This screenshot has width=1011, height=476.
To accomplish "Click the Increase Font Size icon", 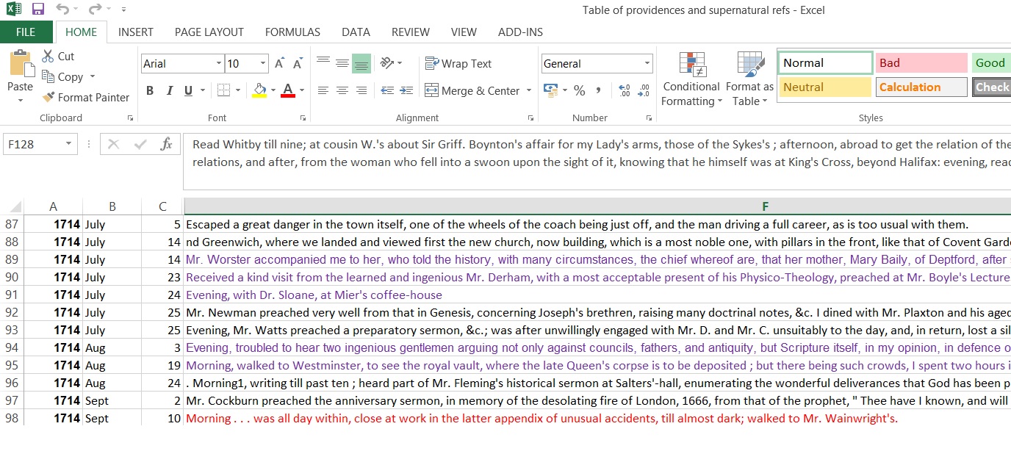I will tap(279, 64).
